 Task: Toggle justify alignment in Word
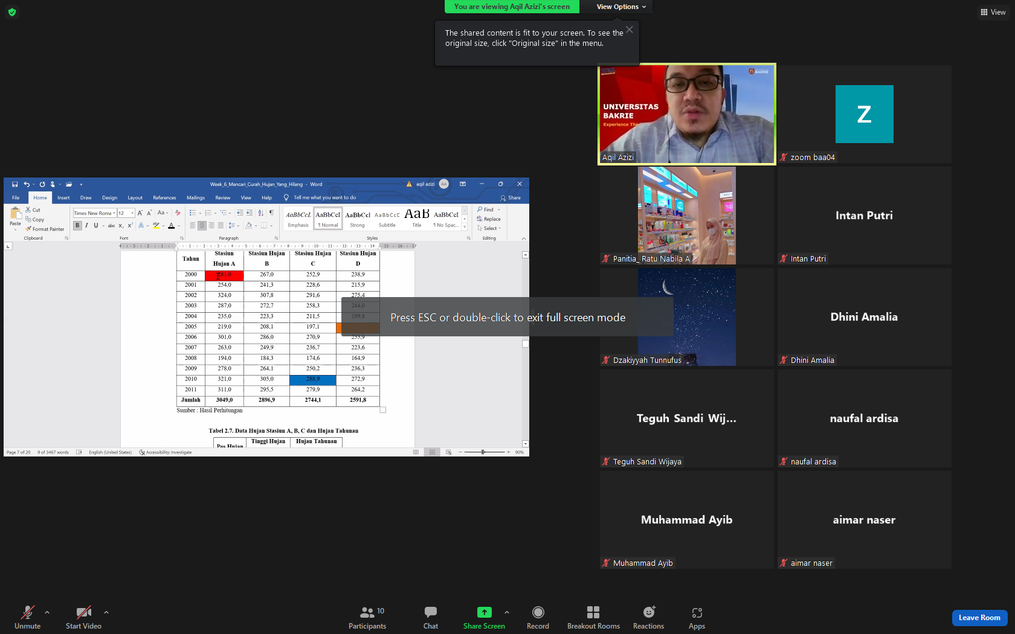coord(221,226)
